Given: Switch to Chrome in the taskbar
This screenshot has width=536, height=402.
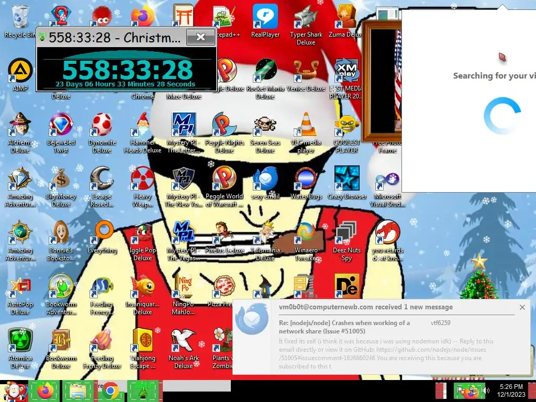Looking at the screenshot, I should 110,391.
